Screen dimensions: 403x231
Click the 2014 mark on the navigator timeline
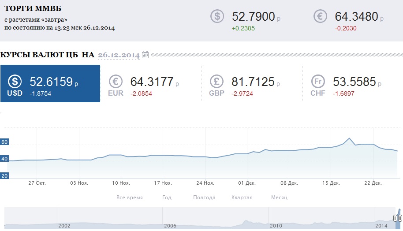381,226
